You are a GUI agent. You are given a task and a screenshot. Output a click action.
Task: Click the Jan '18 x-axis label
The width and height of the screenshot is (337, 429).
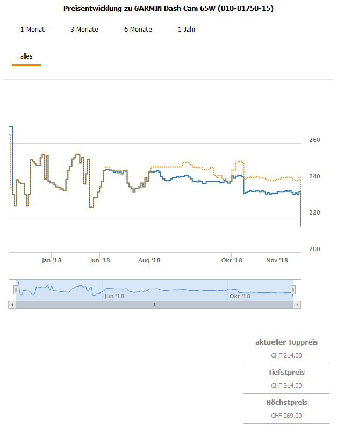(52, 261)
